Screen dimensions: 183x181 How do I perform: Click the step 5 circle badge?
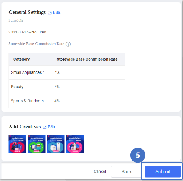pyautogui.click(x=138, y=155)
